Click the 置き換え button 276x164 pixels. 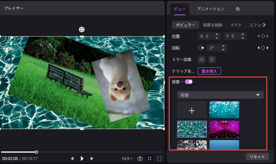(x=209, y=71)
